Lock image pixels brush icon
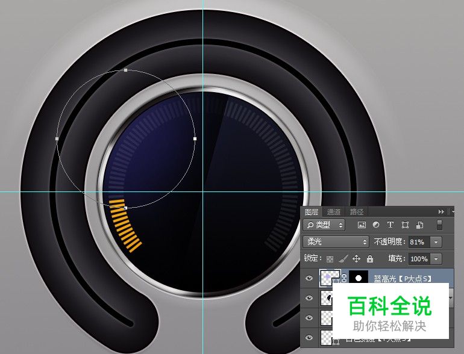This screenshot has height=354, width=464. (343, 259)
